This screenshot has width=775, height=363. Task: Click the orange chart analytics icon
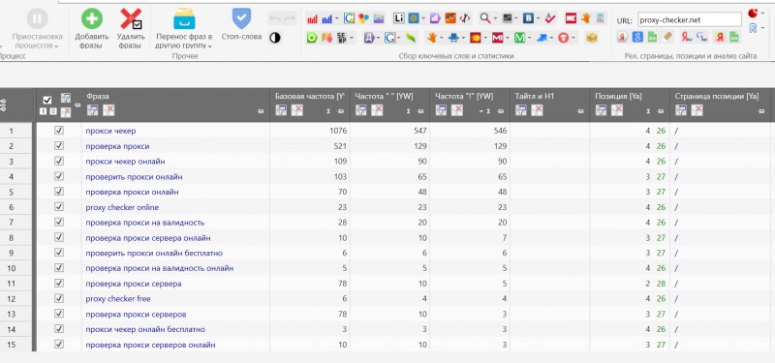[x=450, y=18]
